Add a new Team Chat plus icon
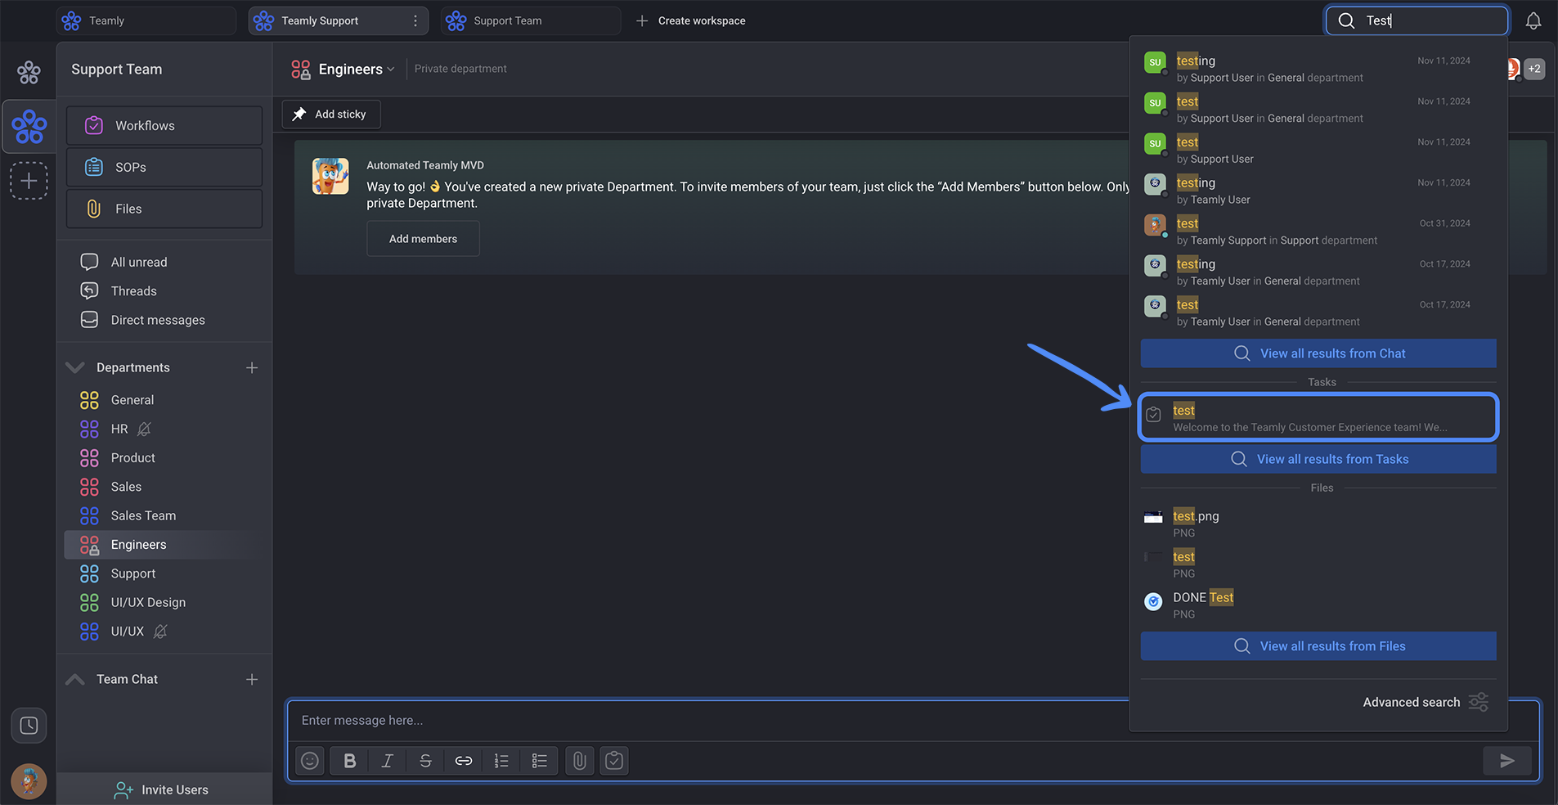1558x805 pixels. [x=252, y=680]
